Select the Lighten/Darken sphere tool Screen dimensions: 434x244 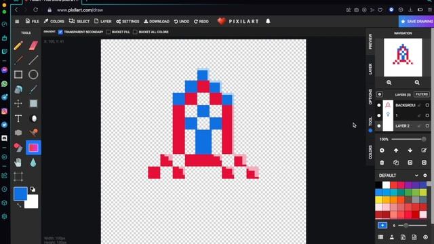click(33, 119)
